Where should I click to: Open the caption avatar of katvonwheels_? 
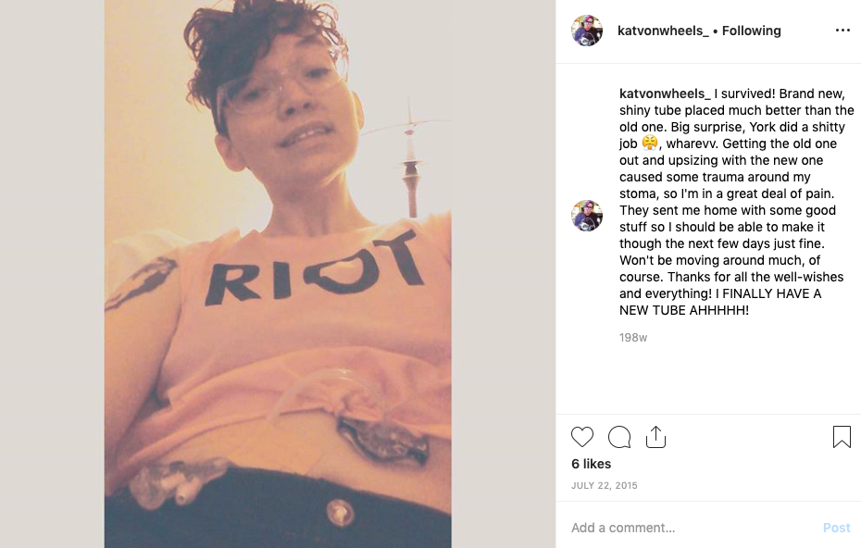click(x=586, y=216)
